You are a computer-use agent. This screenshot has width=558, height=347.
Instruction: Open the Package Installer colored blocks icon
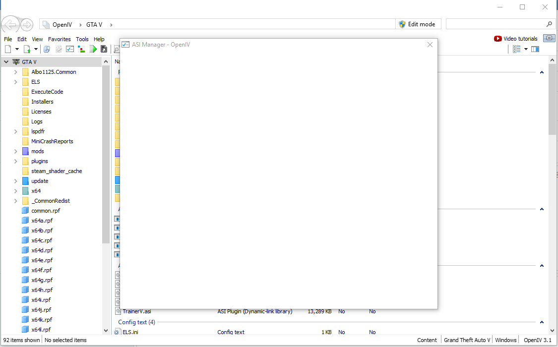[81, 49]
